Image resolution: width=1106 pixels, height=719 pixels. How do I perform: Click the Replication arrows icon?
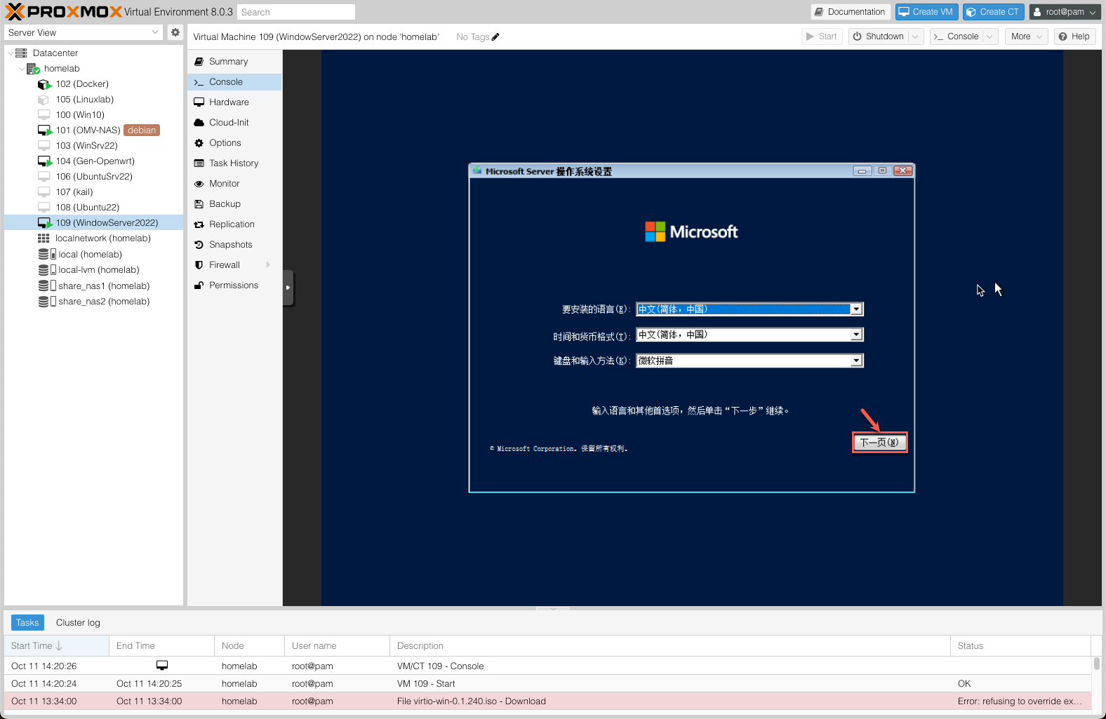(x=199, y=224)
